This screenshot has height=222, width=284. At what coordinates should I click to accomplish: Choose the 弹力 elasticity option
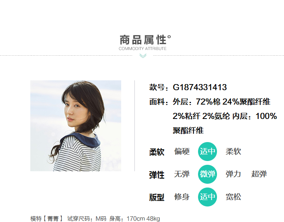[233, 174]
